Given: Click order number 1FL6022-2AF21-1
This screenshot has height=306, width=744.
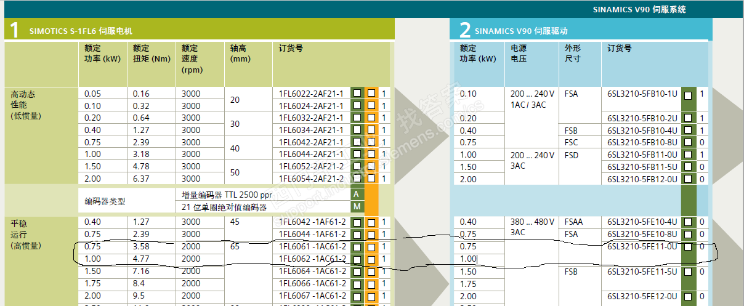Looking at the screenshot, I should [x=312, y=93].
